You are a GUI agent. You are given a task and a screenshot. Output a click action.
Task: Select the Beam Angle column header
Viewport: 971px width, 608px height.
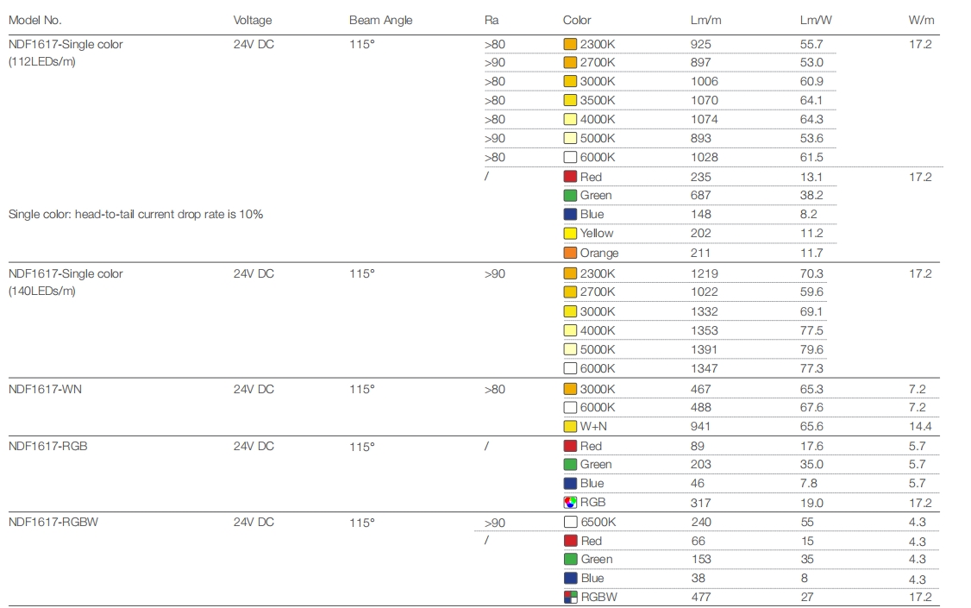pos(380,20)
